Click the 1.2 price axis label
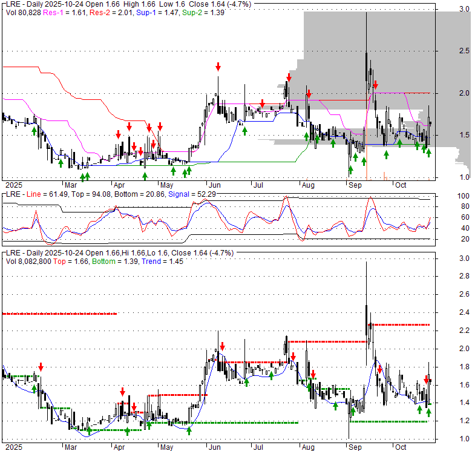This screenshot has height=451, width=472. click(464, 421)
